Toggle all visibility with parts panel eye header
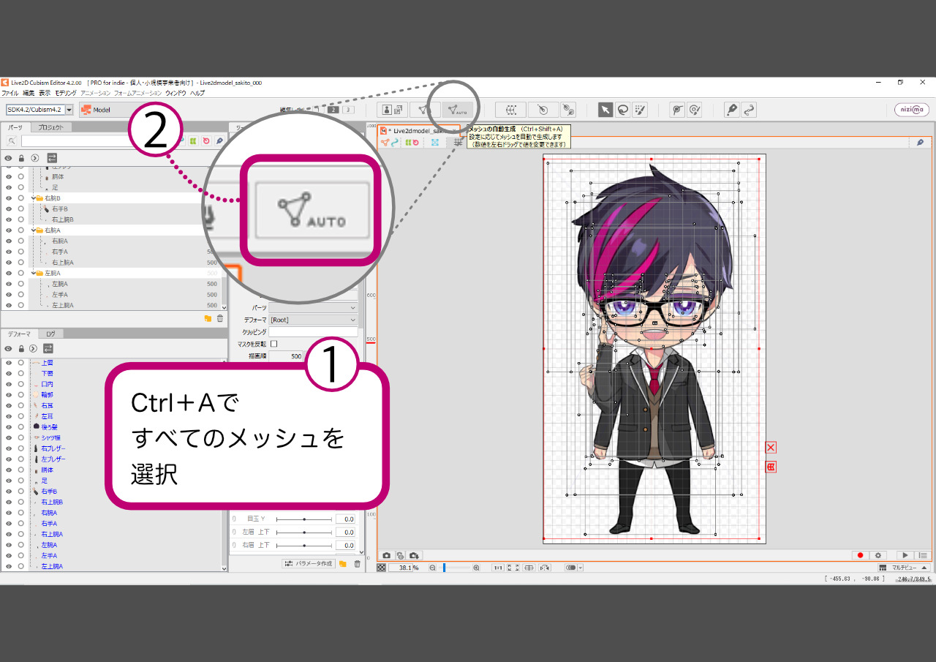This screenshot has width=936, height=662. tap(9, 157)
